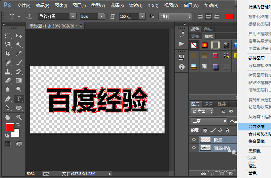Select the Horizontal Type tool
The image size is (271, 178).
(x=19, y=99)
